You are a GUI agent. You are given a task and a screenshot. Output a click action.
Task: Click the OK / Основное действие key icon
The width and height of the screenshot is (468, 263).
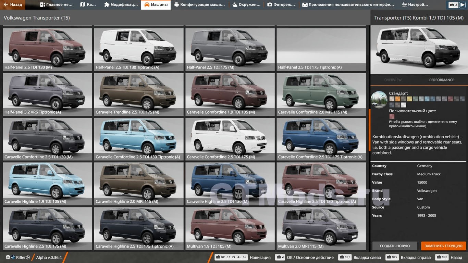281,257
